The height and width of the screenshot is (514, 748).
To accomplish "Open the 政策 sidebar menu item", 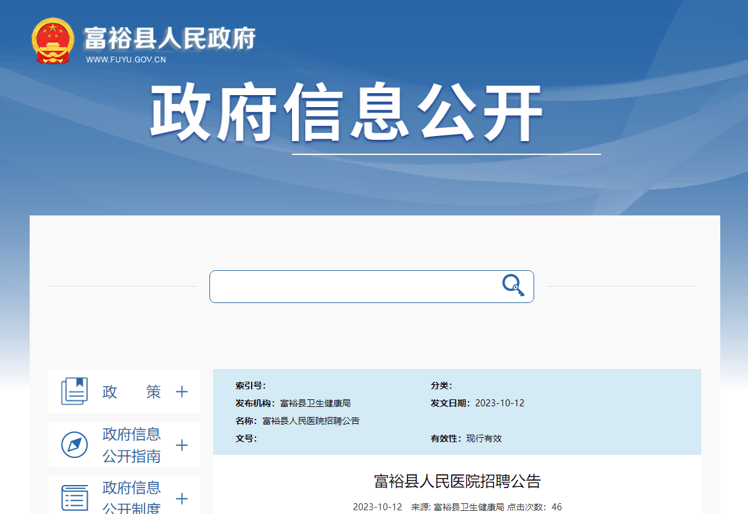I will coord(132,392).
